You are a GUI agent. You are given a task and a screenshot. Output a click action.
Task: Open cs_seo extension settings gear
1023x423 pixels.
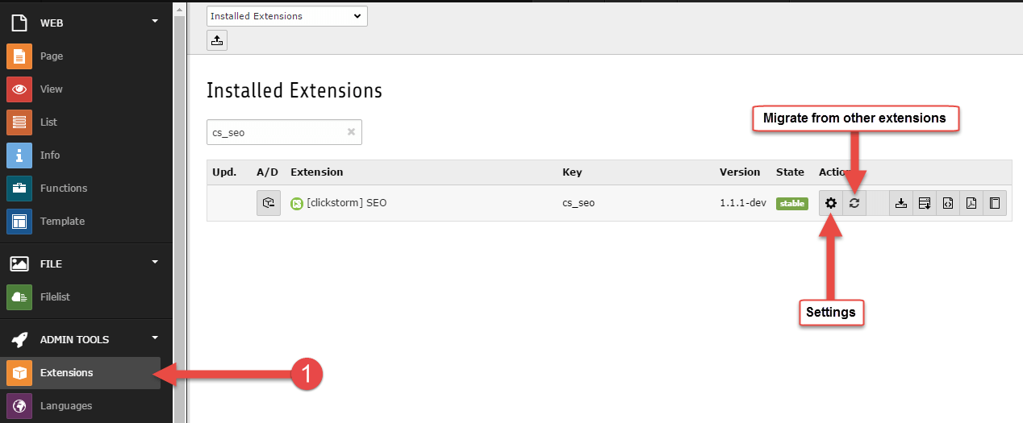coord(830,204)
